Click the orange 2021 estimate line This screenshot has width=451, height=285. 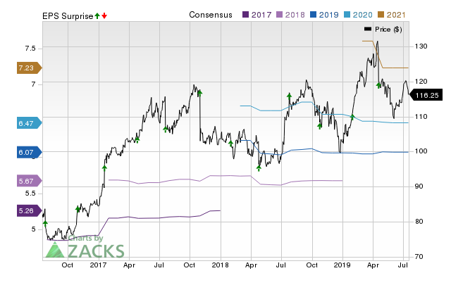[x=395, y=68]
